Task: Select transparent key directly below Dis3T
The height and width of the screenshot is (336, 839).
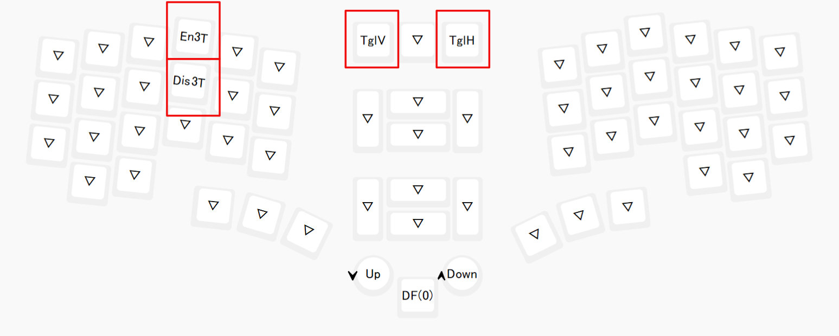Action: (x=185, y=125)
